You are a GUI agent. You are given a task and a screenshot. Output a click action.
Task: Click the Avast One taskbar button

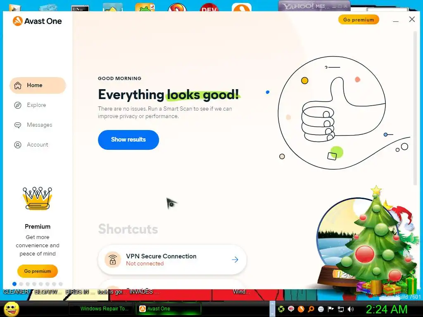tap(169, 309)
